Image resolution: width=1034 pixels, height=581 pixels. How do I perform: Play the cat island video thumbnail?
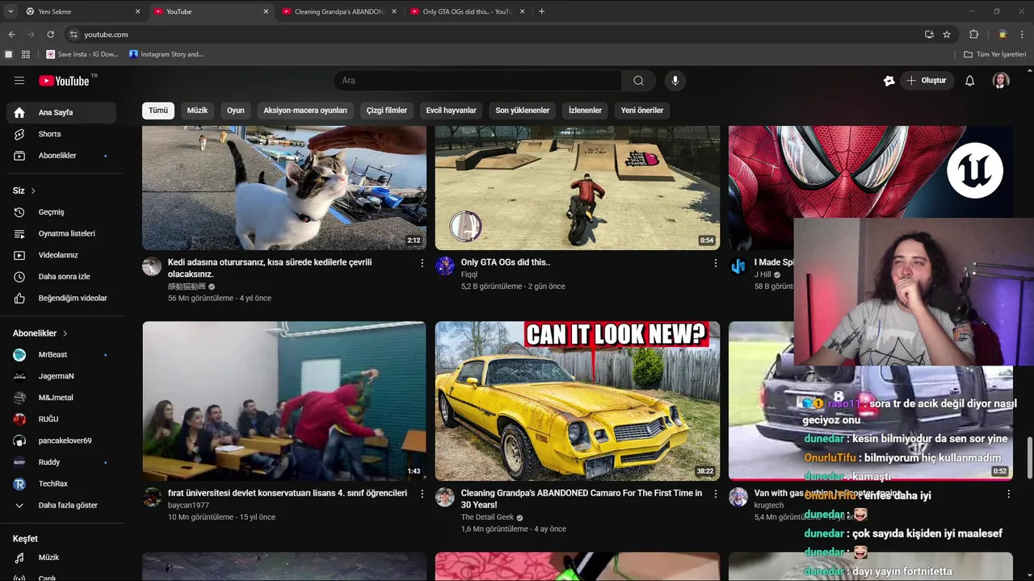point(284,187)
